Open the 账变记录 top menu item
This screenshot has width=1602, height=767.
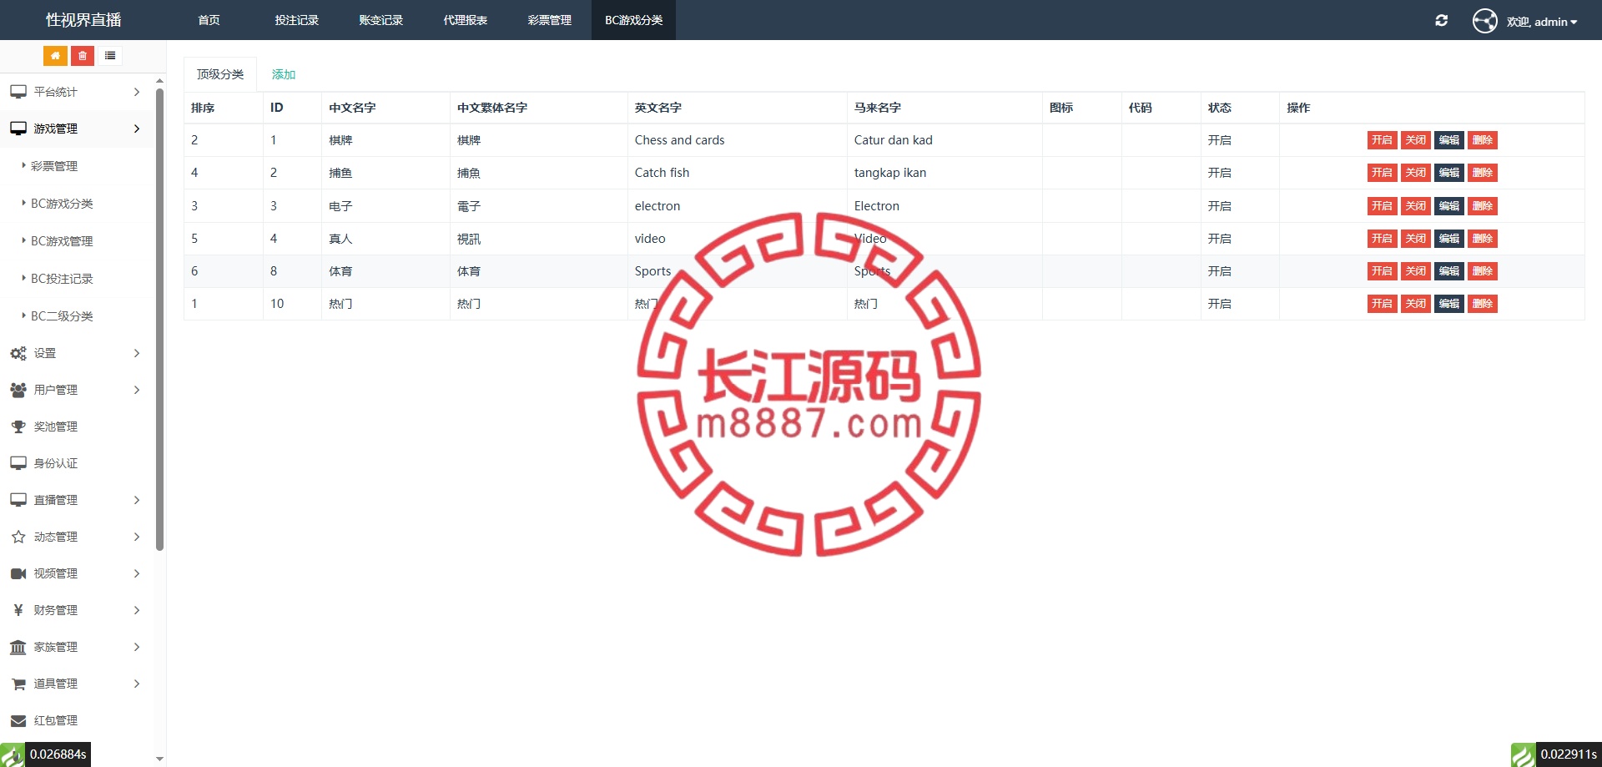pyautogui.click(x=381, y=20)
